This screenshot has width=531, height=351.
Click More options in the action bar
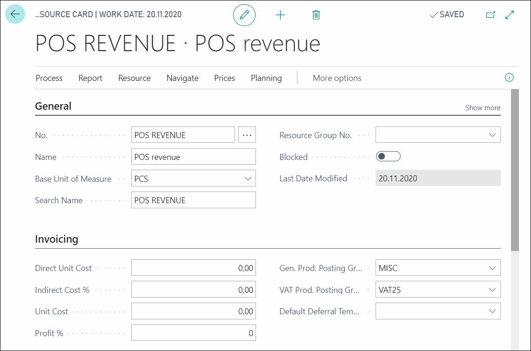click(x=337, y=78)
